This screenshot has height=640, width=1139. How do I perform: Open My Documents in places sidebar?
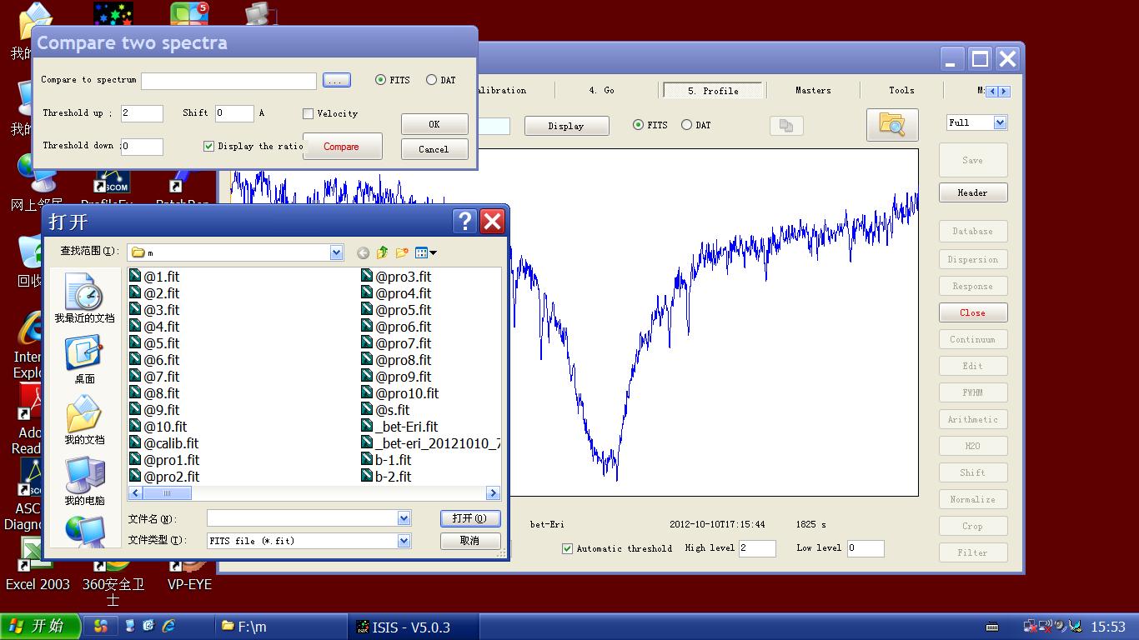84,421
